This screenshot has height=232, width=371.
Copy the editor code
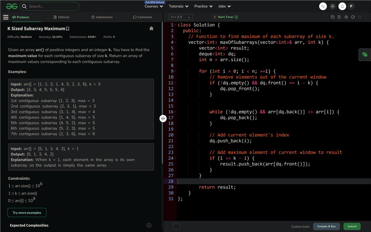333,17
